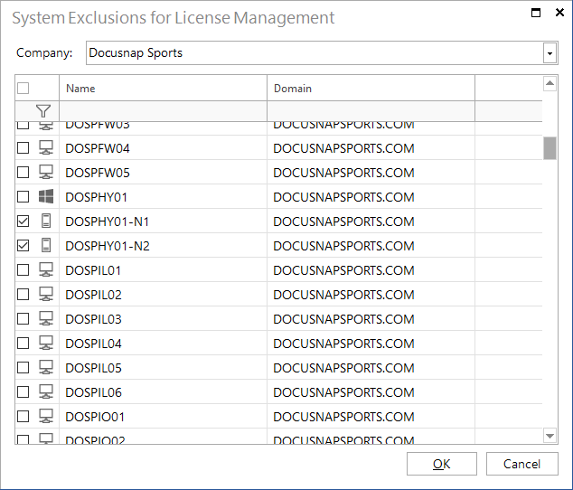Click computer icon beside DOSPFW04
Viewport: 573px width, 490px height.
(x=46, y=147)
